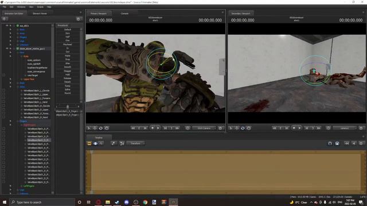Activate the rotate manipulator in secondary viewport
Screen dimensions: 367x206
(243, 128)
